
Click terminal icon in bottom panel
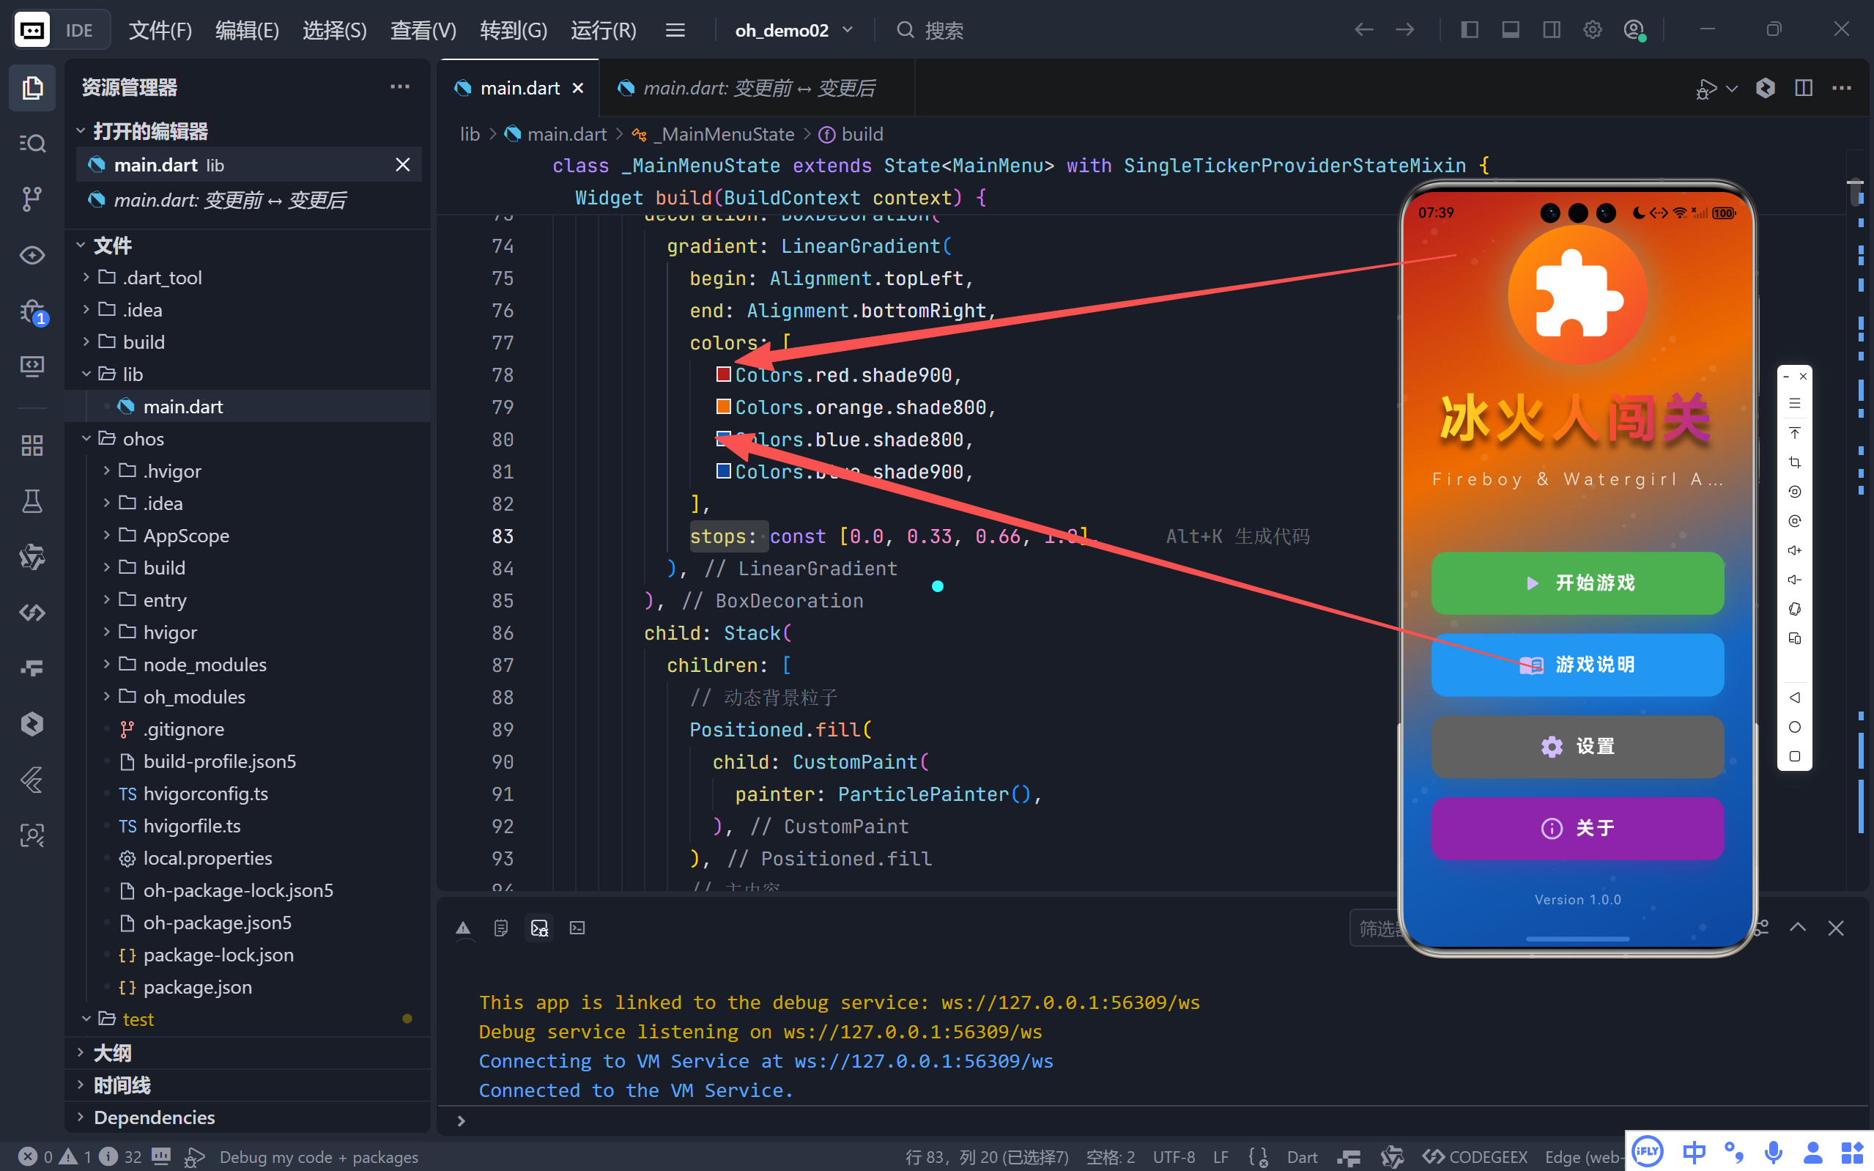577,928
